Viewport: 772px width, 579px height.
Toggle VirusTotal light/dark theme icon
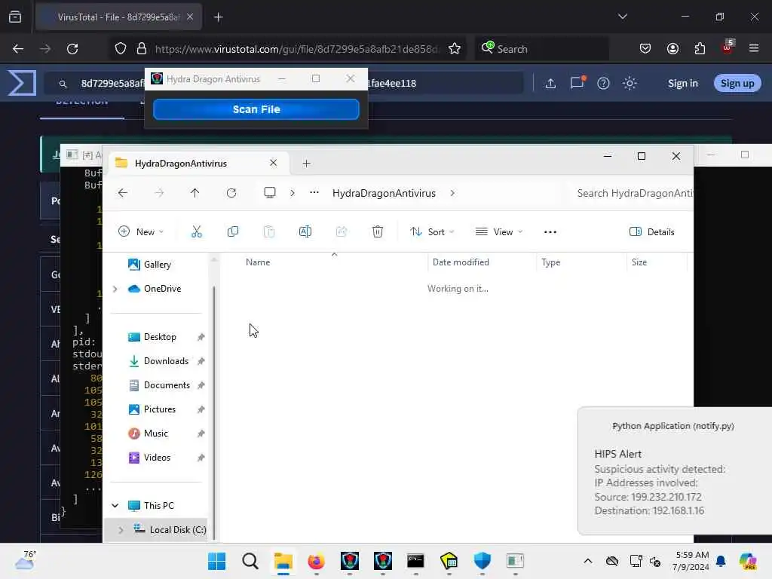630,83
